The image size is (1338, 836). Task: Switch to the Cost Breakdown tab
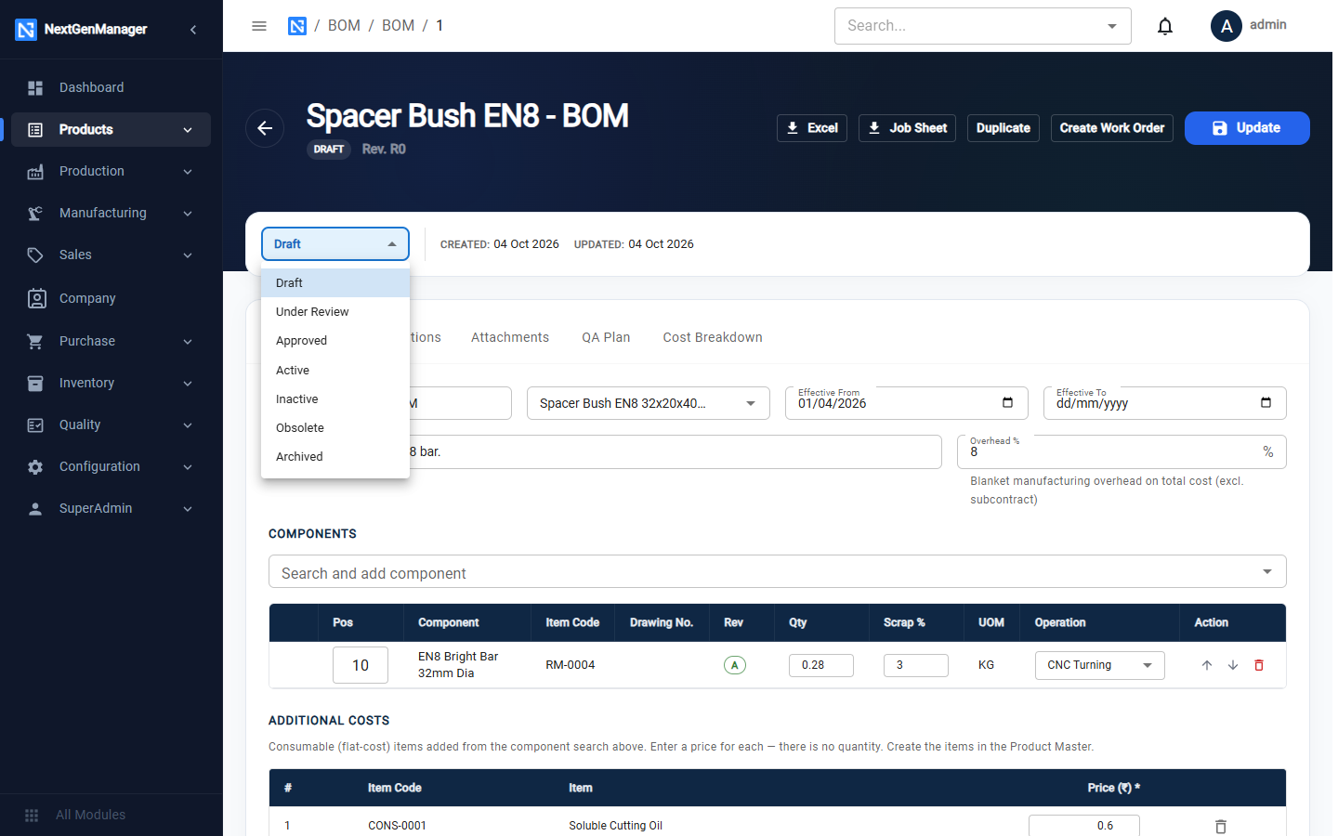coord(713,337)
